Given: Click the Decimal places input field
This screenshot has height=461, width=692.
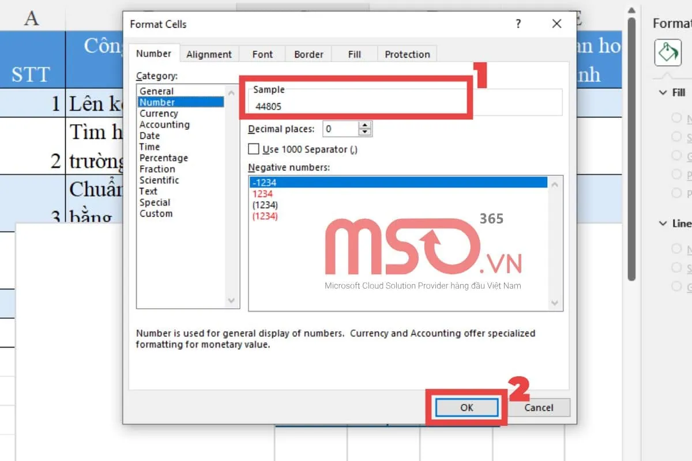Looking at the screenshot, I should click(340, 129).
